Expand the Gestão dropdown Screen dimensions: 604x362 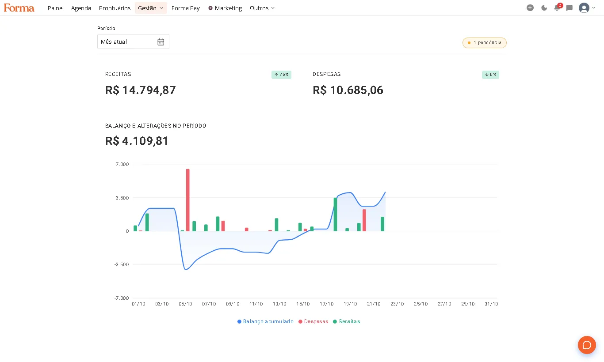pos(151,8)
